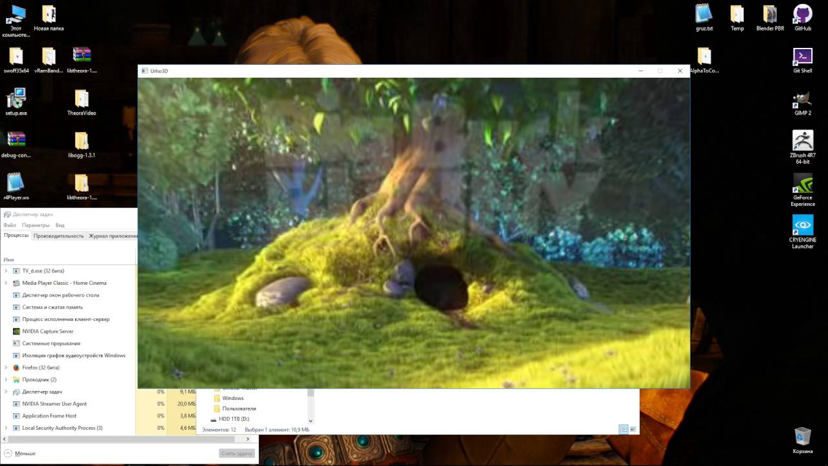
Task: Open the TheoraVideo desktop folder
Action: pos(82,102)
